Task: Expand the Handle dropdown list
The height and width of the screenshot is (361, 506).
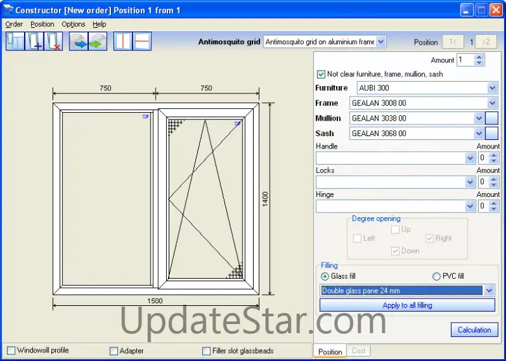Action: pos(470,158)
